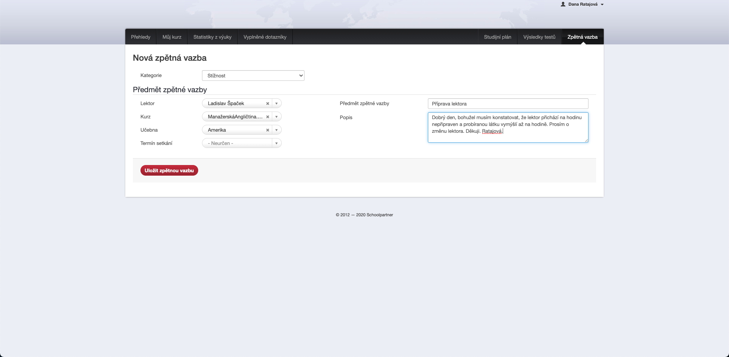
Task: Expand the Kurz dropdown arrow
Action: pyautogui.click(x=276, y=117)
